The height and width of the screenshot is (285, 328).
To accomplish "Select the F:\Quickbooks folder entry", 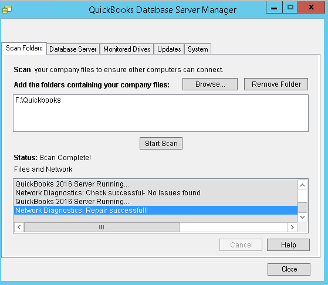I will (38, 100).
